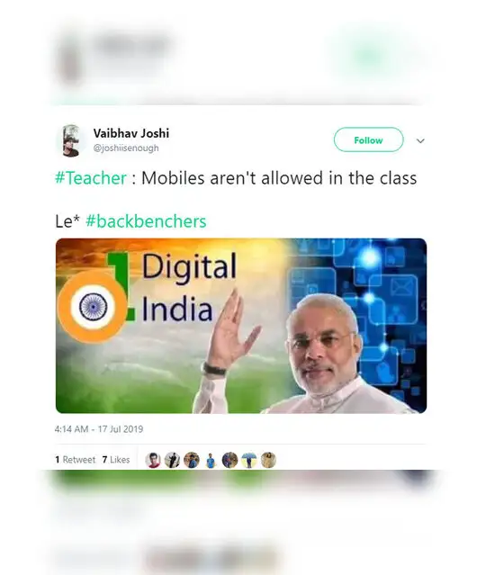This screenshot has width=486, height=575.
Task: Open the Digital India tweet image
Action: (241, 326)
